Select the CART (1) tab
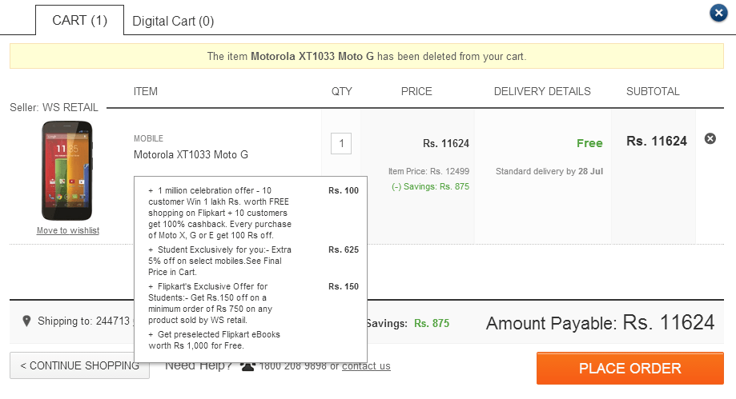 point(80,21)
